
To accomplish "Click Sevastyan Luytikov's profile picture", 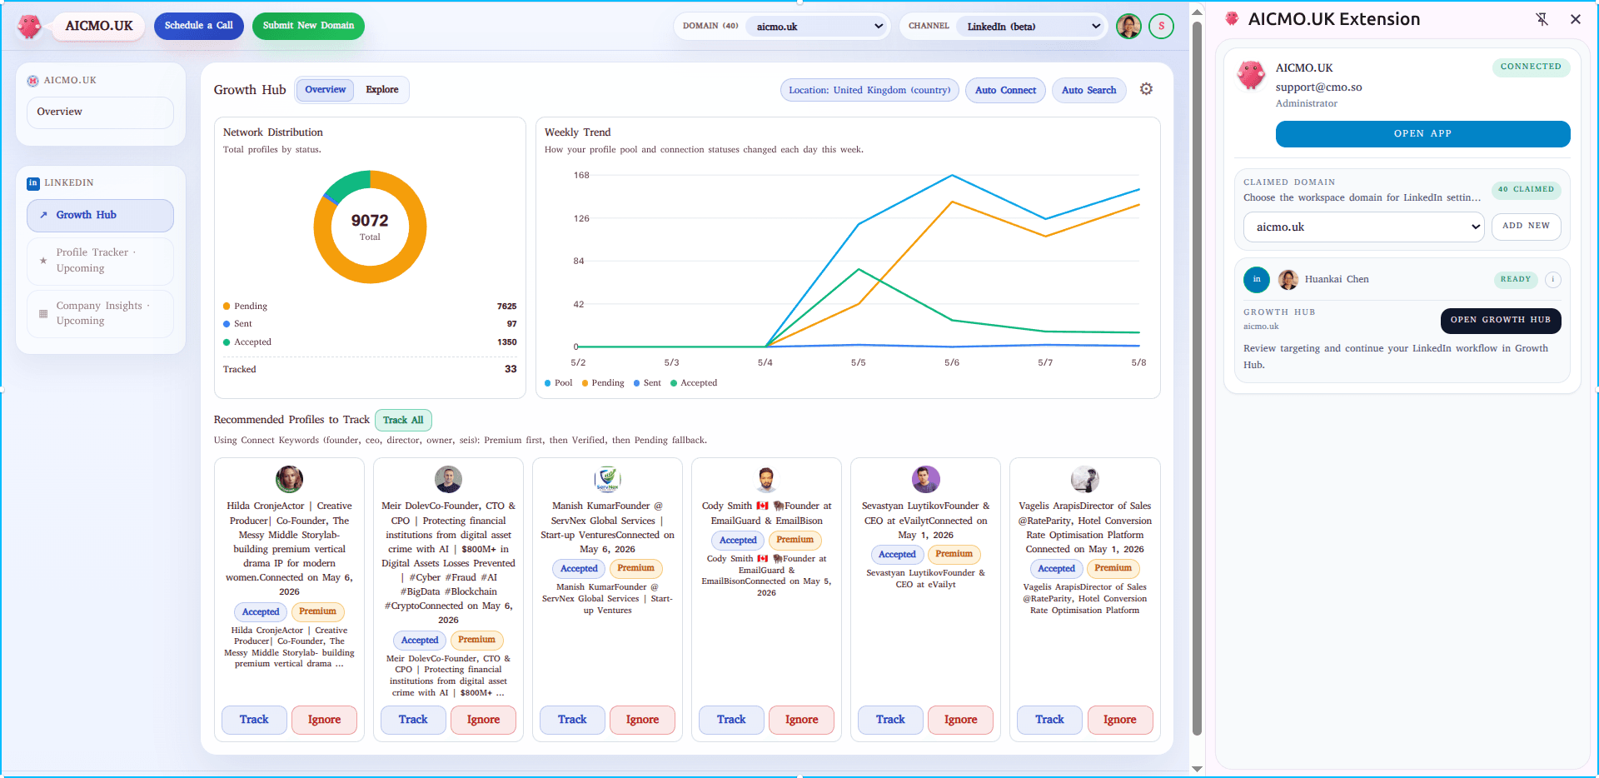I will pos(925,479).
